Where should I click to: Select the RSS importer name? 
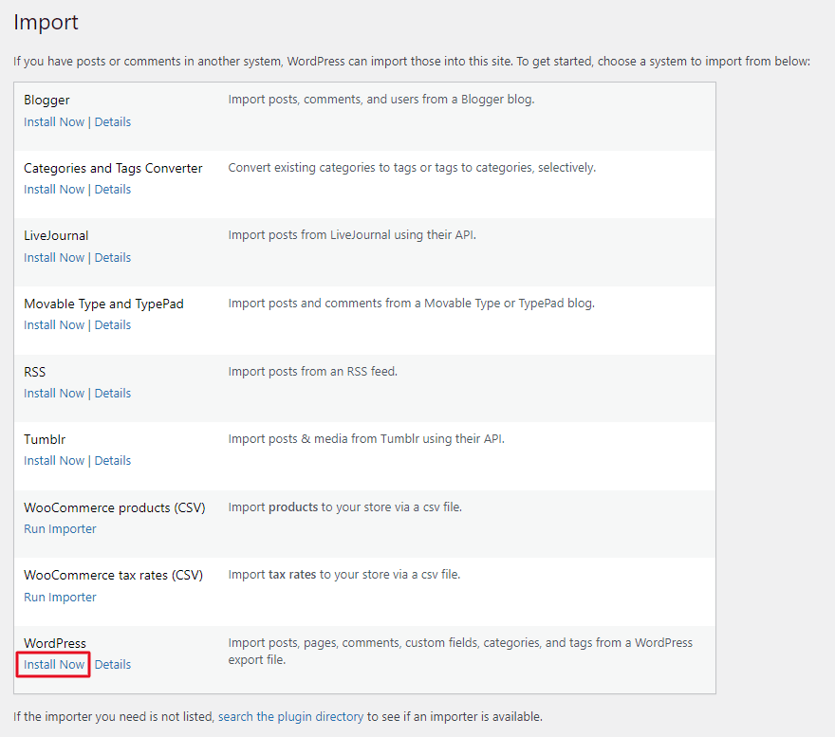pos(34,372)
